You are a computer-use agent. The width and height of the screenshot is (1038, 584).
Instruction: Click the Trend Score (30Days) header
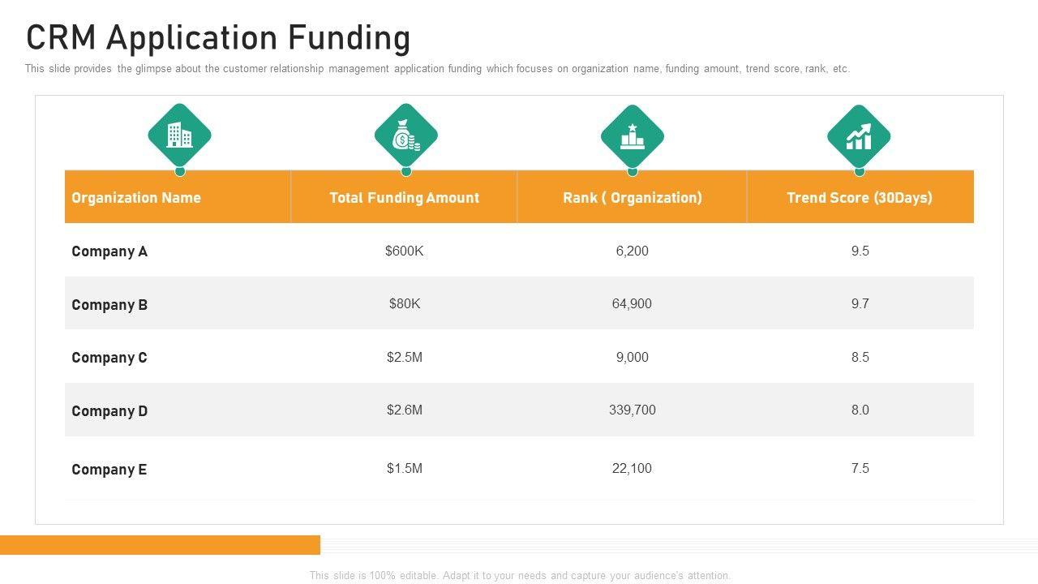(x=860, y=197)
